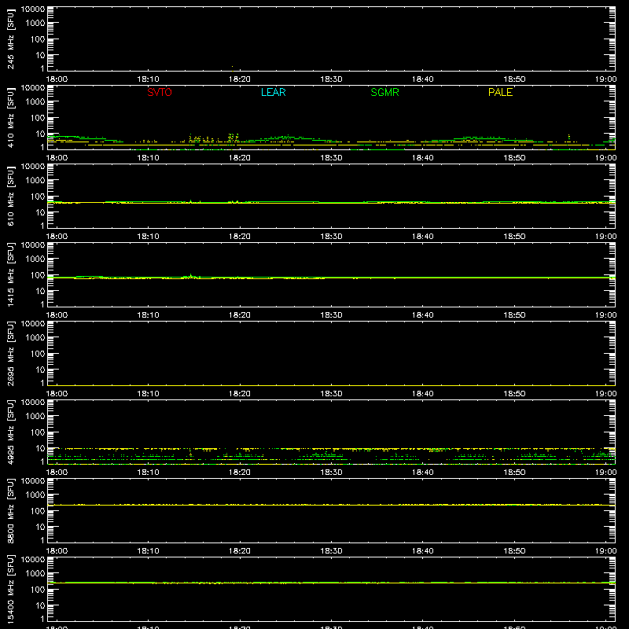The image size is (629, 629).
Task: Click the 18:10 time label under 410 MHz panel
Action: [148, 158]
